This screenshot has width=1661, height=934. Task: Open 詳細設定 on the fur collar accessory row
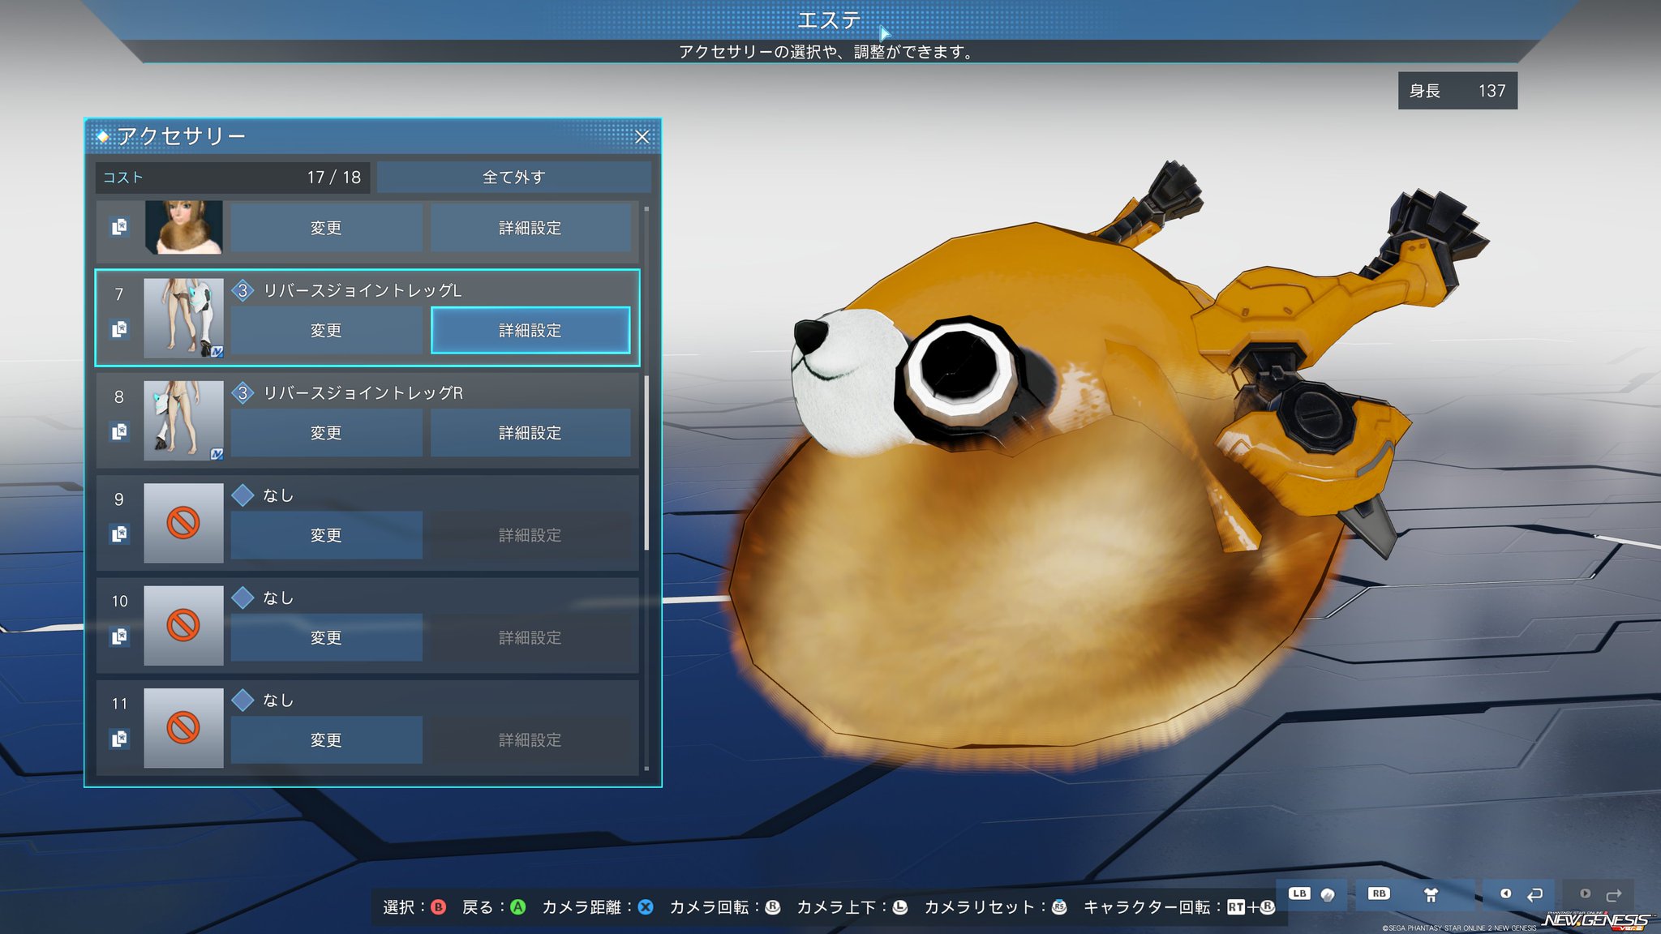(x=530, y=228)
